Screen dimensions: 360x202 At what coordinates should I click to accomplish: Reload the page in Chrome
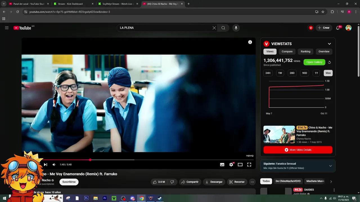point(17,12)
